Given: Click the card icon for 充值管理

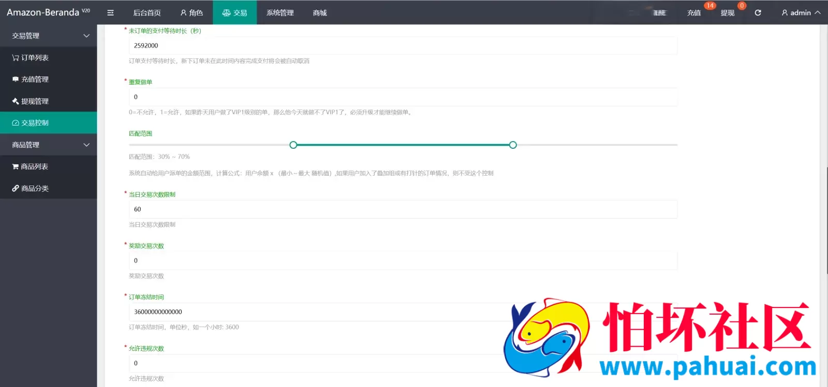Looking at the screenshot, I should [x=16, y=80].
